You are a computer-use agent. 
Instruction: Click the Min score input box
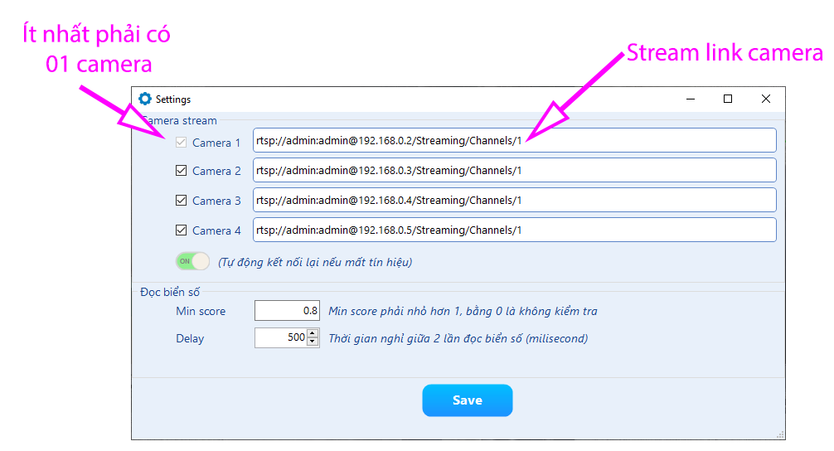click(x=287, y=311)
